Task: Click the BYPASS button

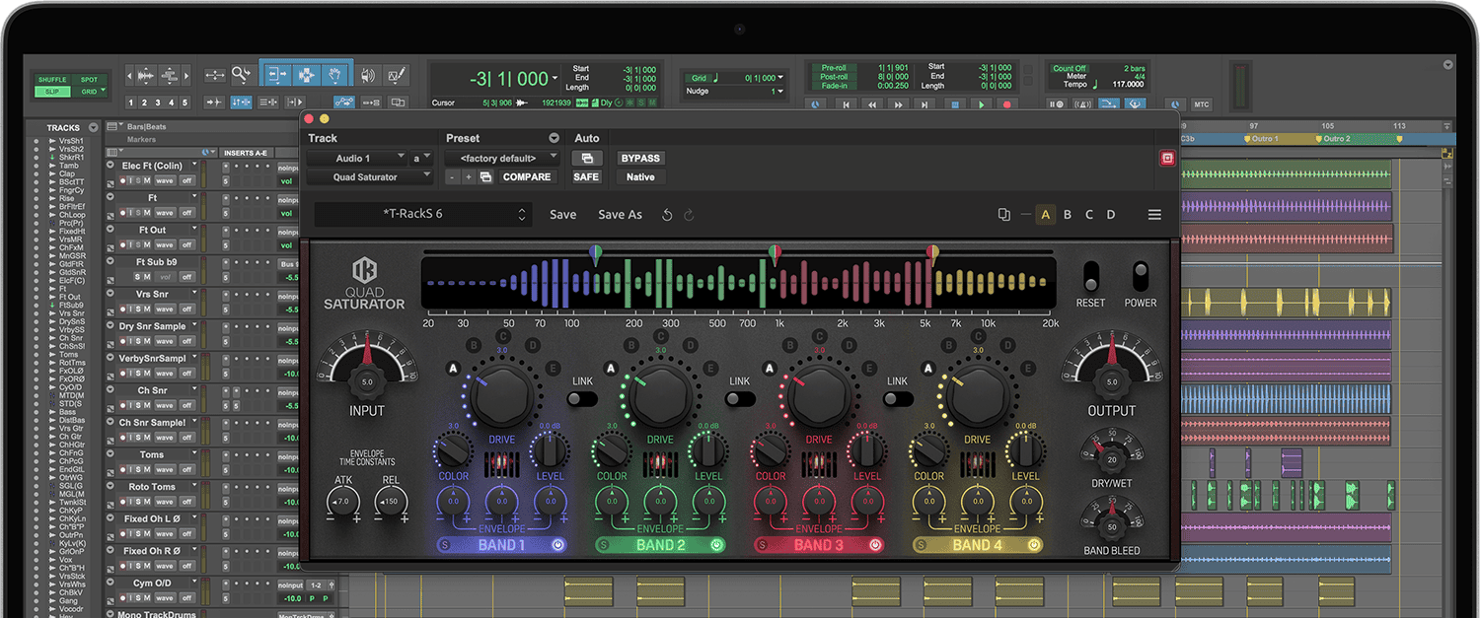Action: point(639,158)
